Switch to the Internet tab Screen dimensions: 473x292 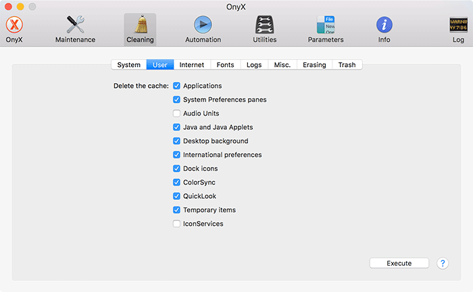[192, 65]
